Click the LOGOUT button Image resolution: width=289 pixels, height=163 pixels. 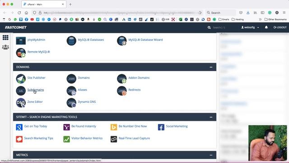280,27
